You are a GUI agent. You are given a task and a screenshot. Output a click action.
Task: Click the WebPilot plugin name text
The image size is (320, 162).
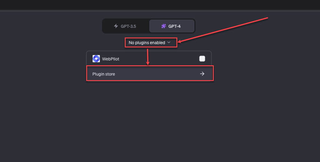[111, 59]
